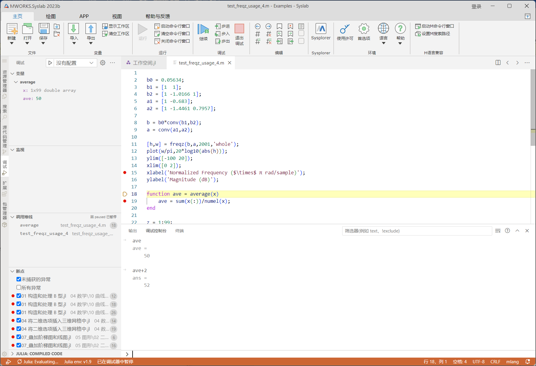This screenshot has width=536, height=366.
Task: Click the Continue (继续) debug icon
Action: coord(203,29)
